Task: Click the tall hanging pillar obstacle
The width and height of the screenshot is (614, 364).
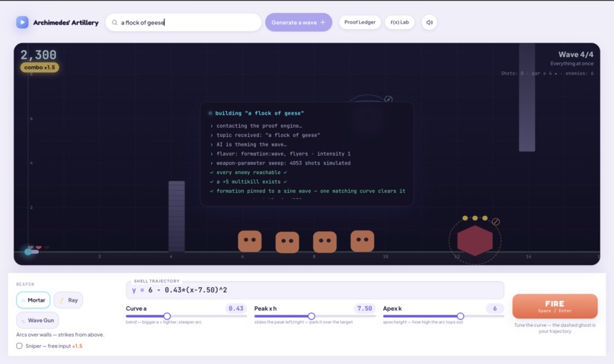Action: click(527, 97)
